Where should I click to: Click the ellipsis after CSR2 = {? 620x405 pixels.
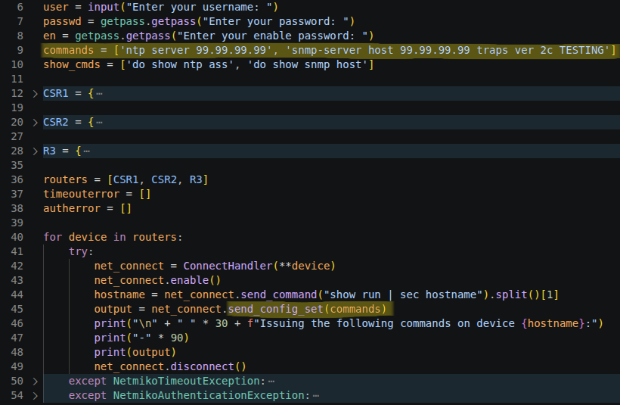[99, 123]
